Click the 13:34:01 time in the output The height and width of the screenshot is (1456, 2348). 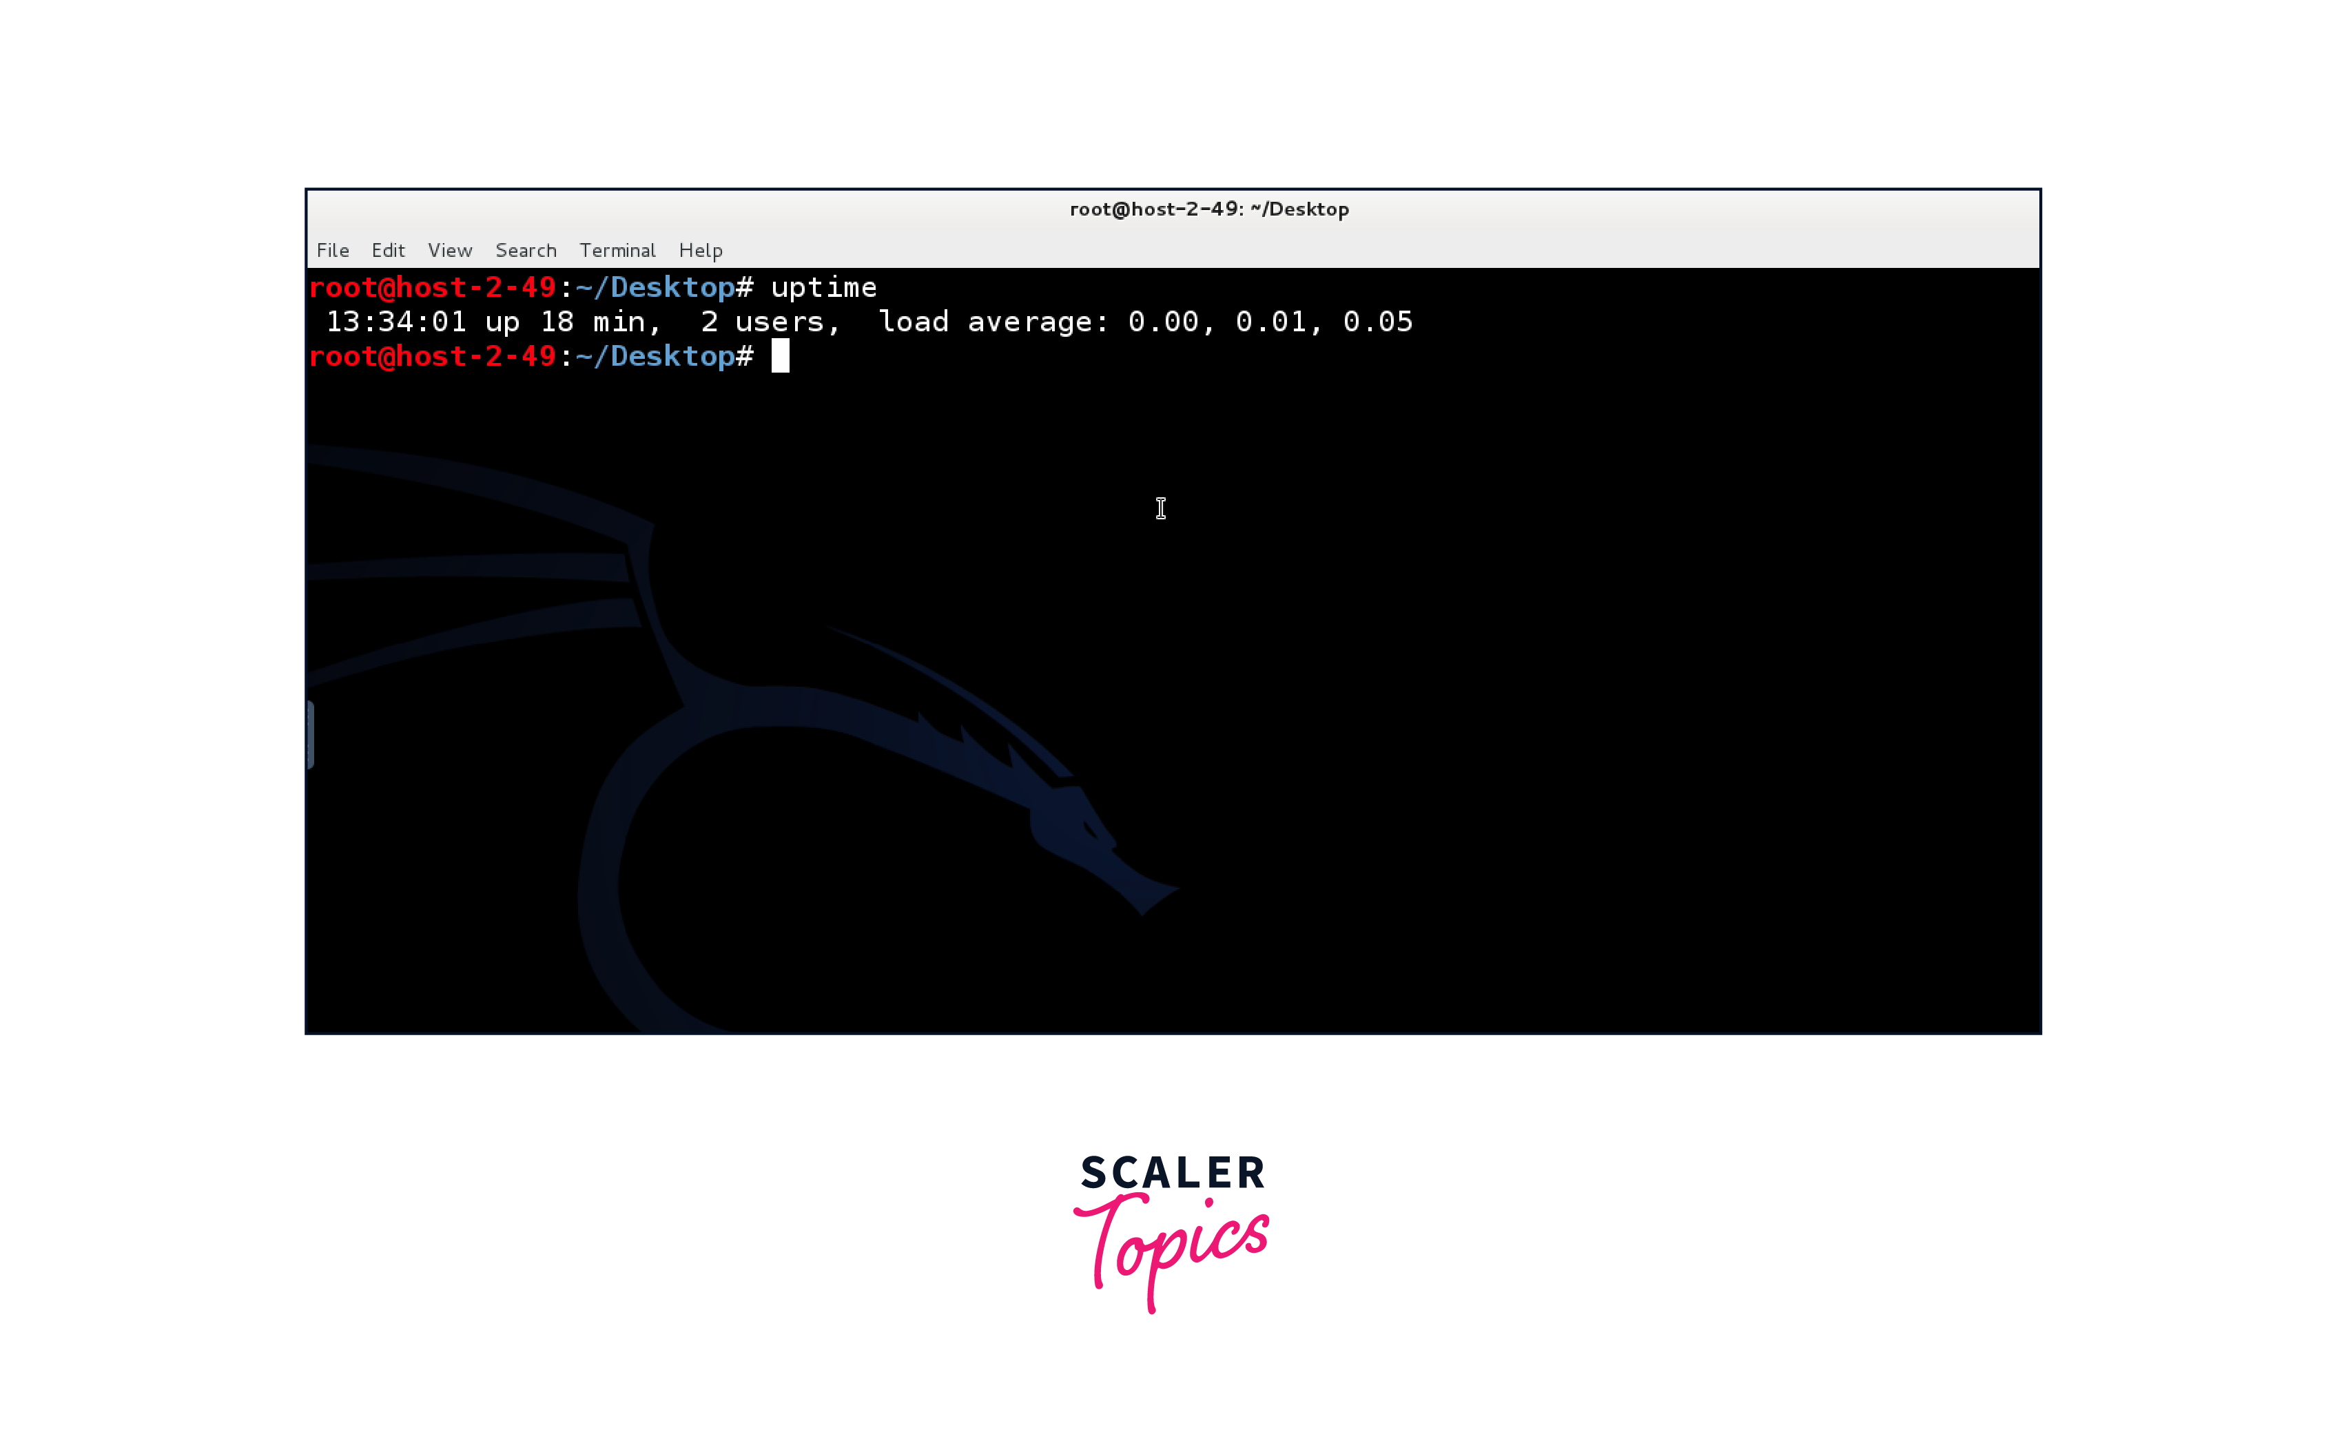(x=396, y=322)
